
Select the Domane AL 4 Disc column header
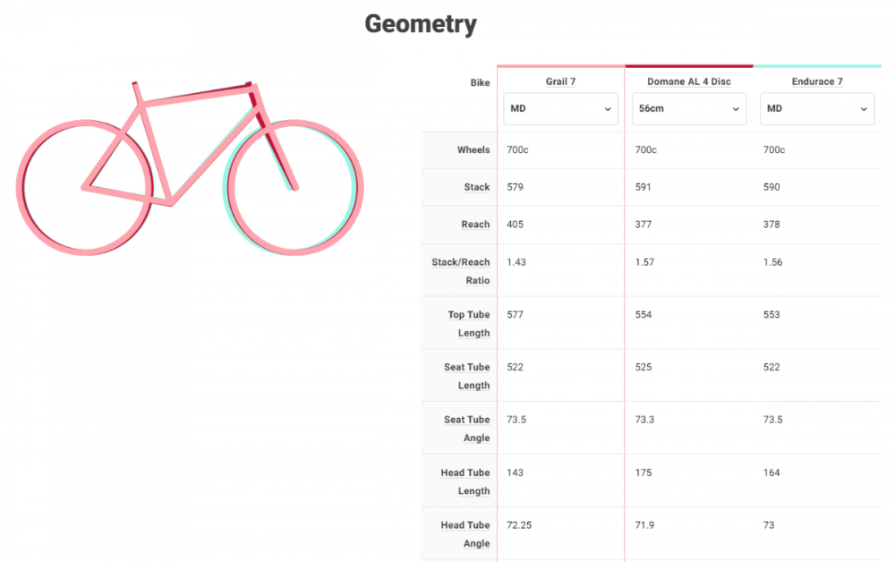pyautogui.click(x=689, y=81)
